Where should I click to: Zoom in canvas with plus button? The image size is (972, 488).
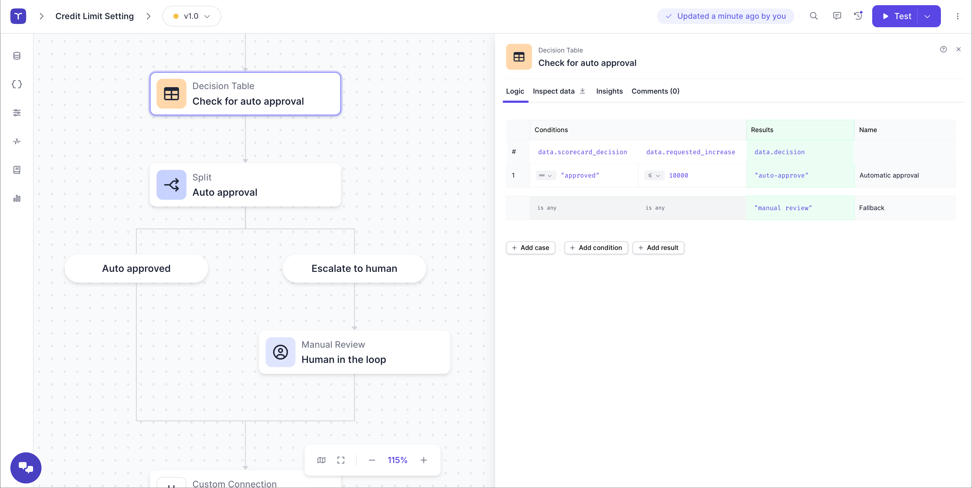pos(423,460)
